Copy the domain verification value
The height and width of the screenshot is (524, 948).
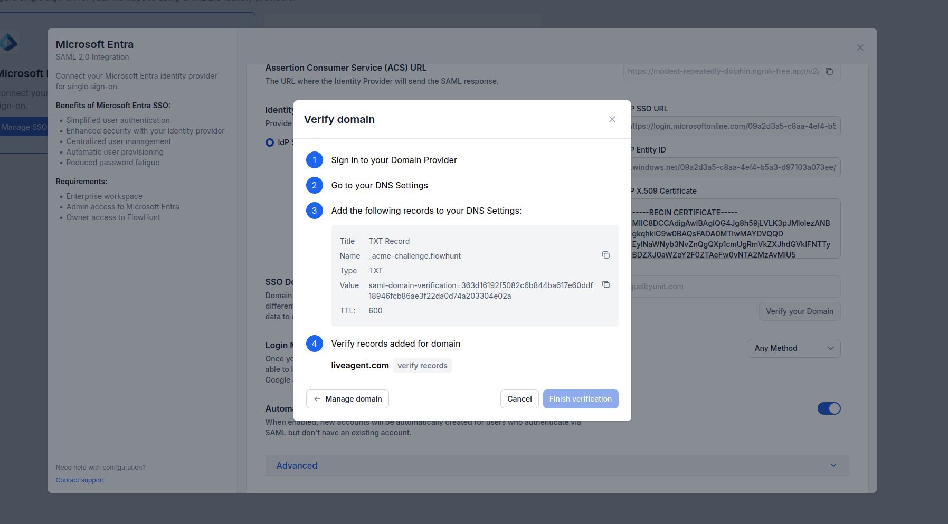pos(605,284)
